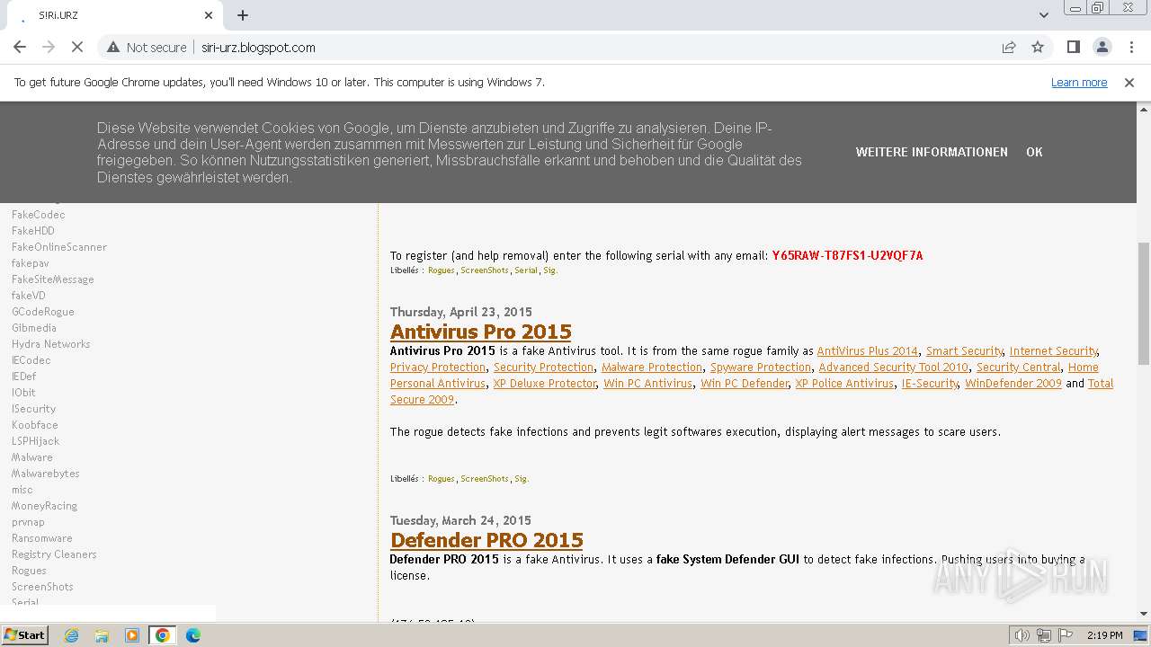Share this page using the share icon
This screenshot has height=647, width=1151.
click(1009, 48)
